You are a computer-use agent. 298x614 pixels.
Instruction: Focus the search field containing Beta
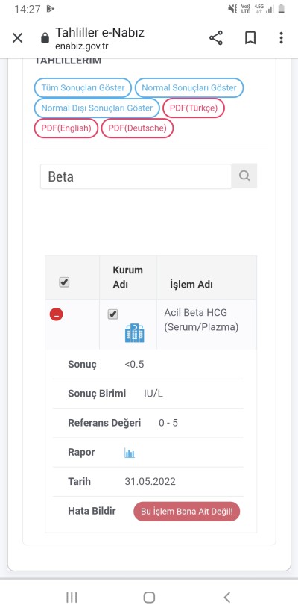point(136,176)
